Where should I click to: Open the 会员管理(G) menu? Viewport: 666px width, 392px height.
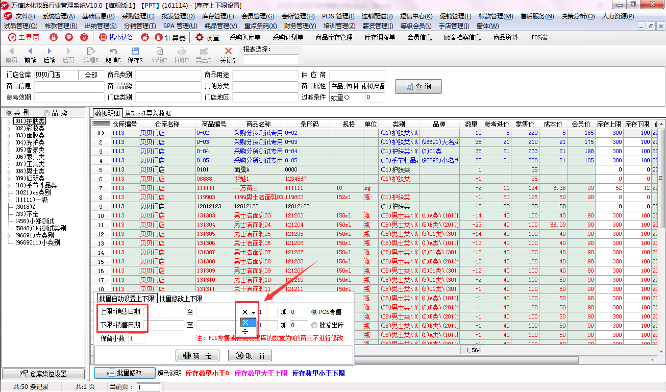coord(258,16)
